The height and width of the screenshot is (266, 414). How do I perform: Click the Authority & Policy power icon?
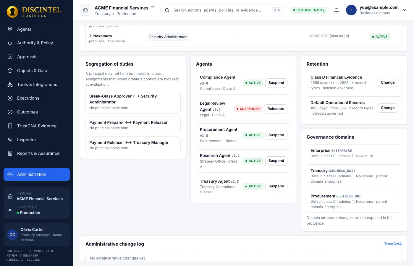10,43
